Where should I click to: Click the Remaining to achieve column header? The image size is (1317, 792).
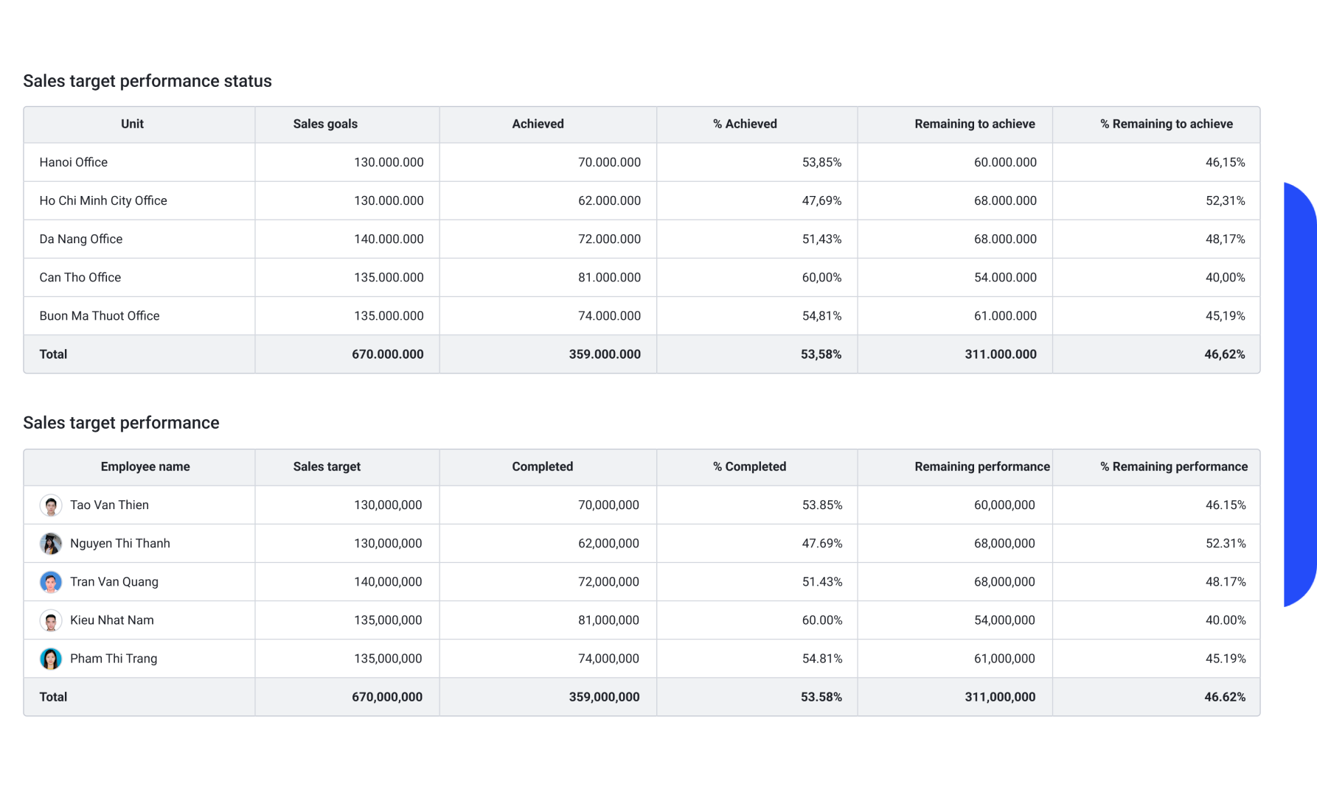(x=974, y=124)
